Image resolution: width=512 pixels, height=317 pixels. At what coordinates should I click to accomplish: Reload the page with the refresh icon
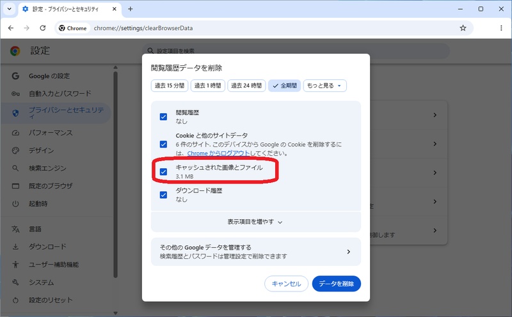tap(43, 28)
